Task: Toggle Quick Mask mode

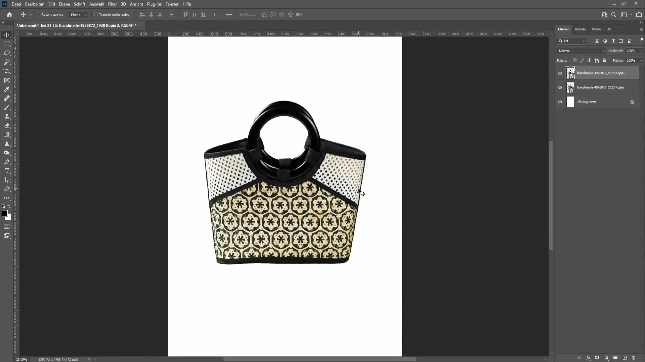Action: click(7, 226)
